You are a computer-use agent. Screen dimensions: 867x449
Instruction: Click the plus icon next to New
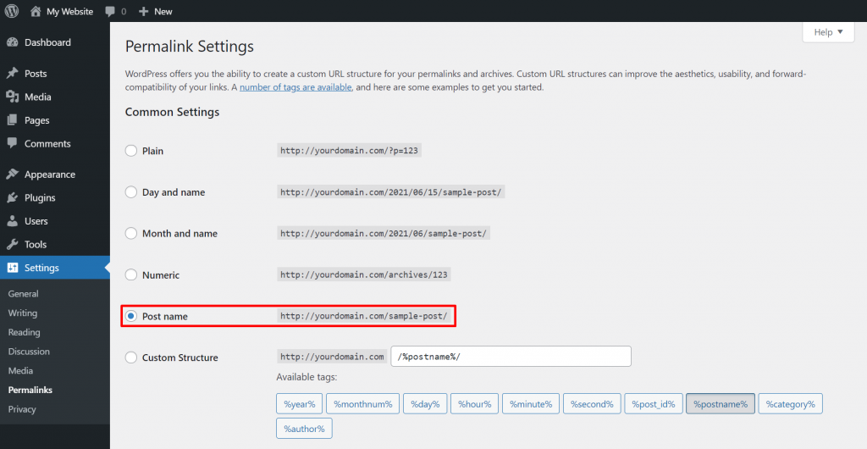144,11
